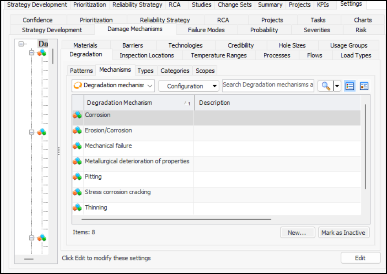Click the Pitting row icon

[77, 177]
